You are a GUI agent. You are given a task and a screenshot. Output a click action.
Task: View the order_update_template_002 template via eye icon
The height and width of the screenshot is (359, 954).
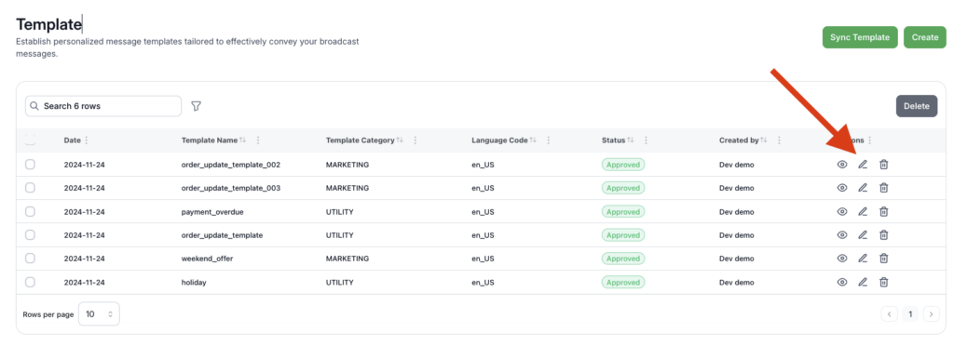tap(842, 165)
